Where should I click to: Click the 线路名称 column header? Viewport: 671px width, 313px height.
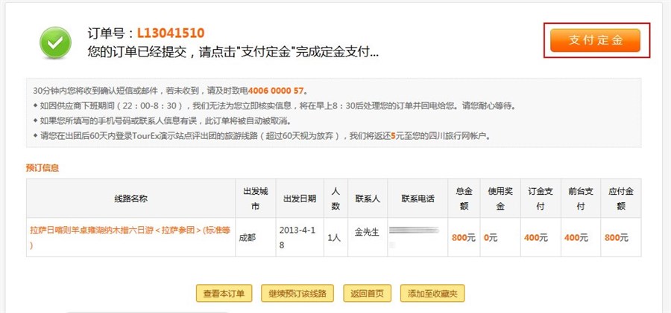[x=130, y=199]
